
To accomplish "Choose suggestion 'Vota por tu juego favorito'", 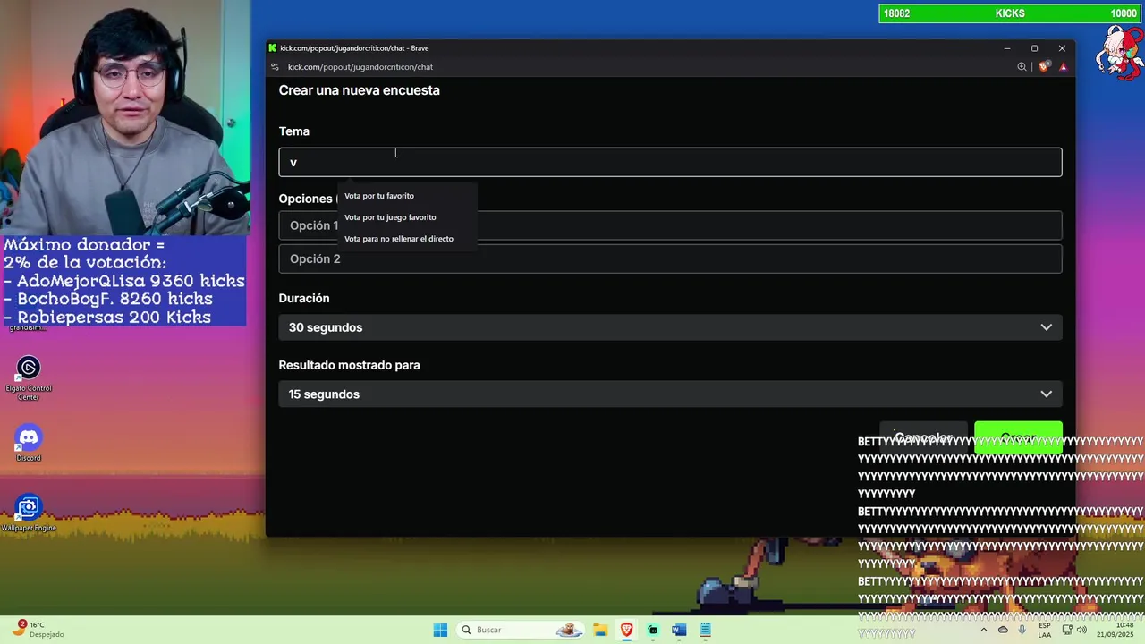I will pos(390,217).
